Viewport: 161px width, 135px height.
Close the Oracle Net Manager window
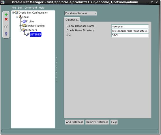point(157,2)
